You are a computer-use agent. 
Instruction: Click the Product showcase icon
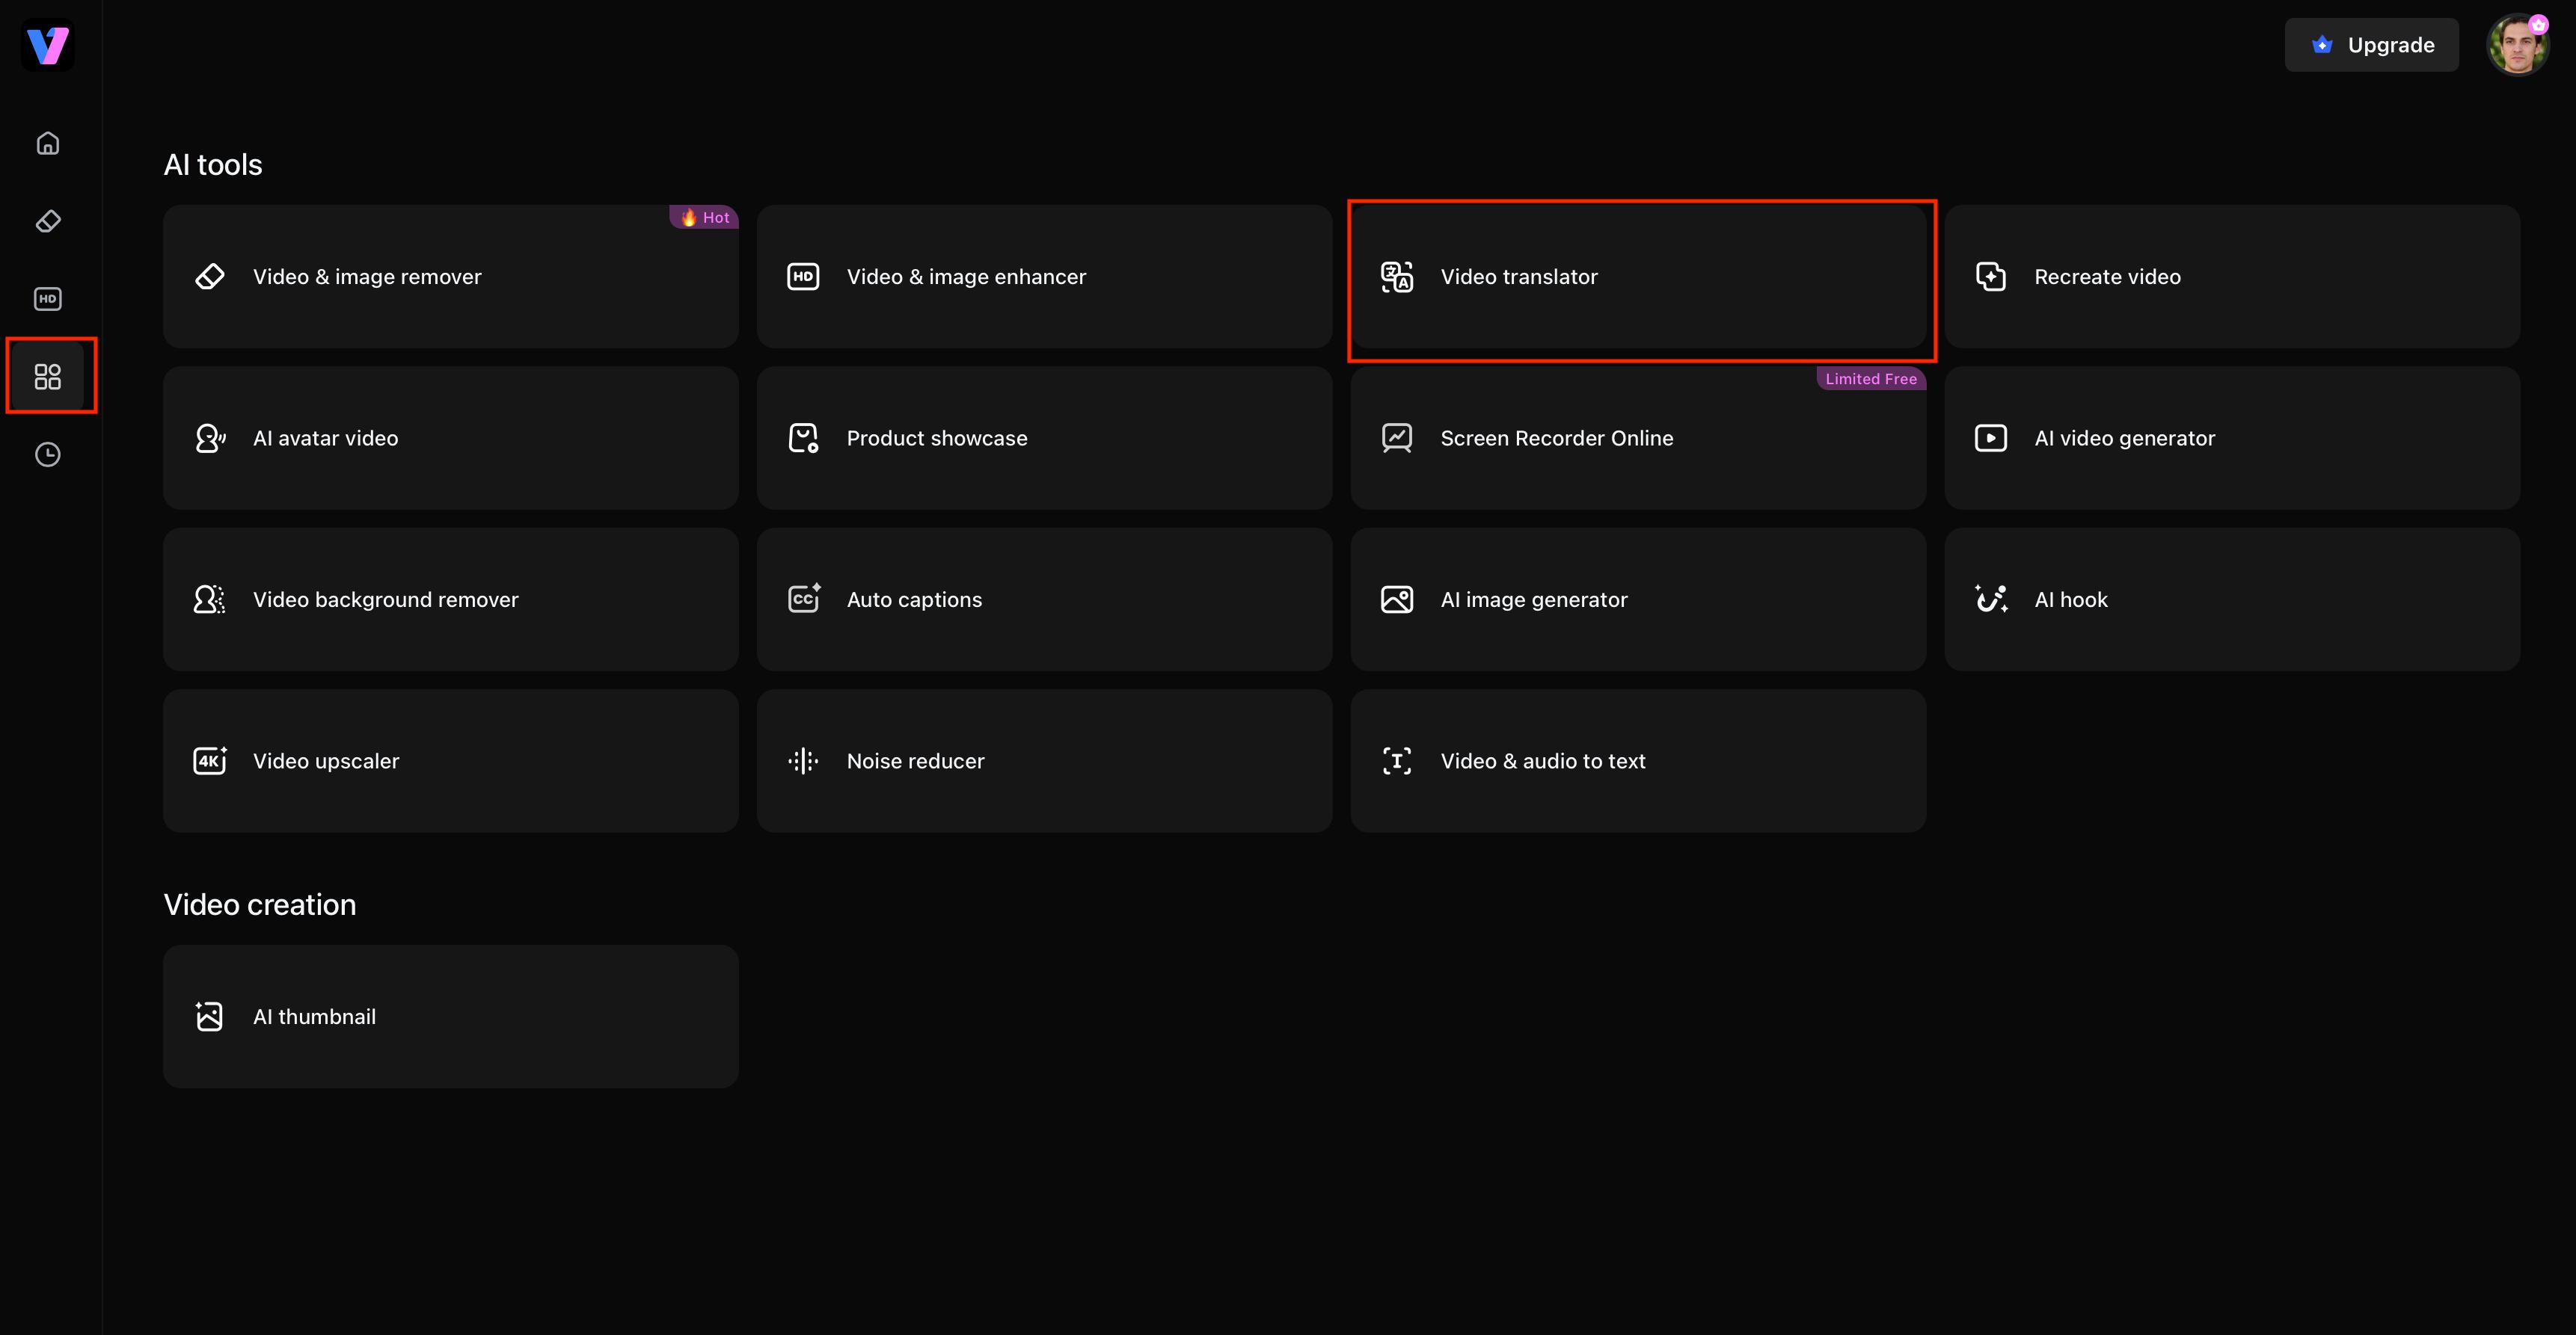804,439
